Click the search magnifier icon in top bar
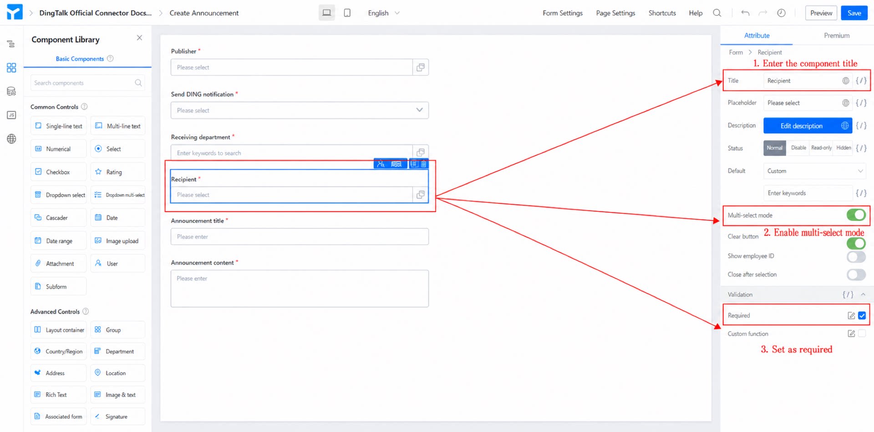Viewport: 874px width, 432px height. [x=717, y=13]
